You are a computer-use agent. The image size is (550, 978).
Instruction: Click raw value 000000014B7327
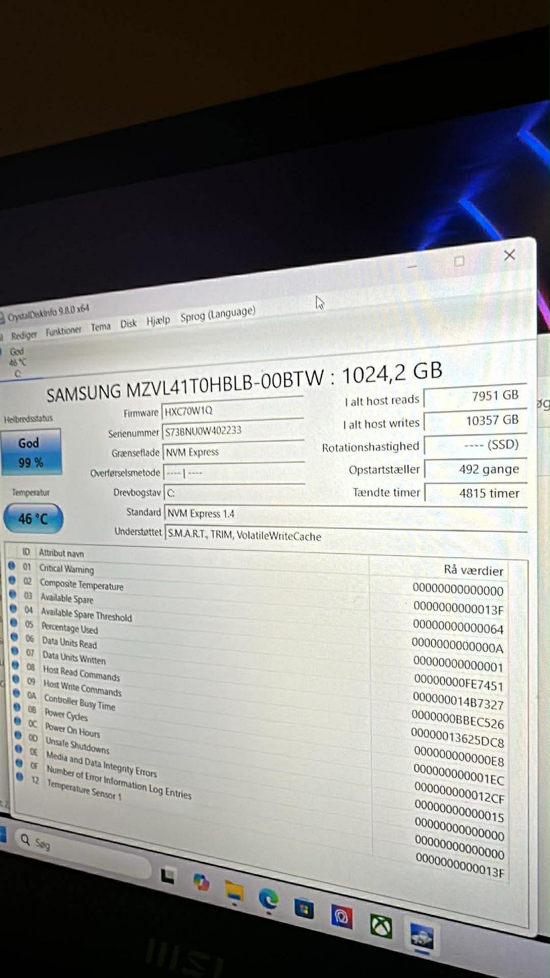coord(458,701)
